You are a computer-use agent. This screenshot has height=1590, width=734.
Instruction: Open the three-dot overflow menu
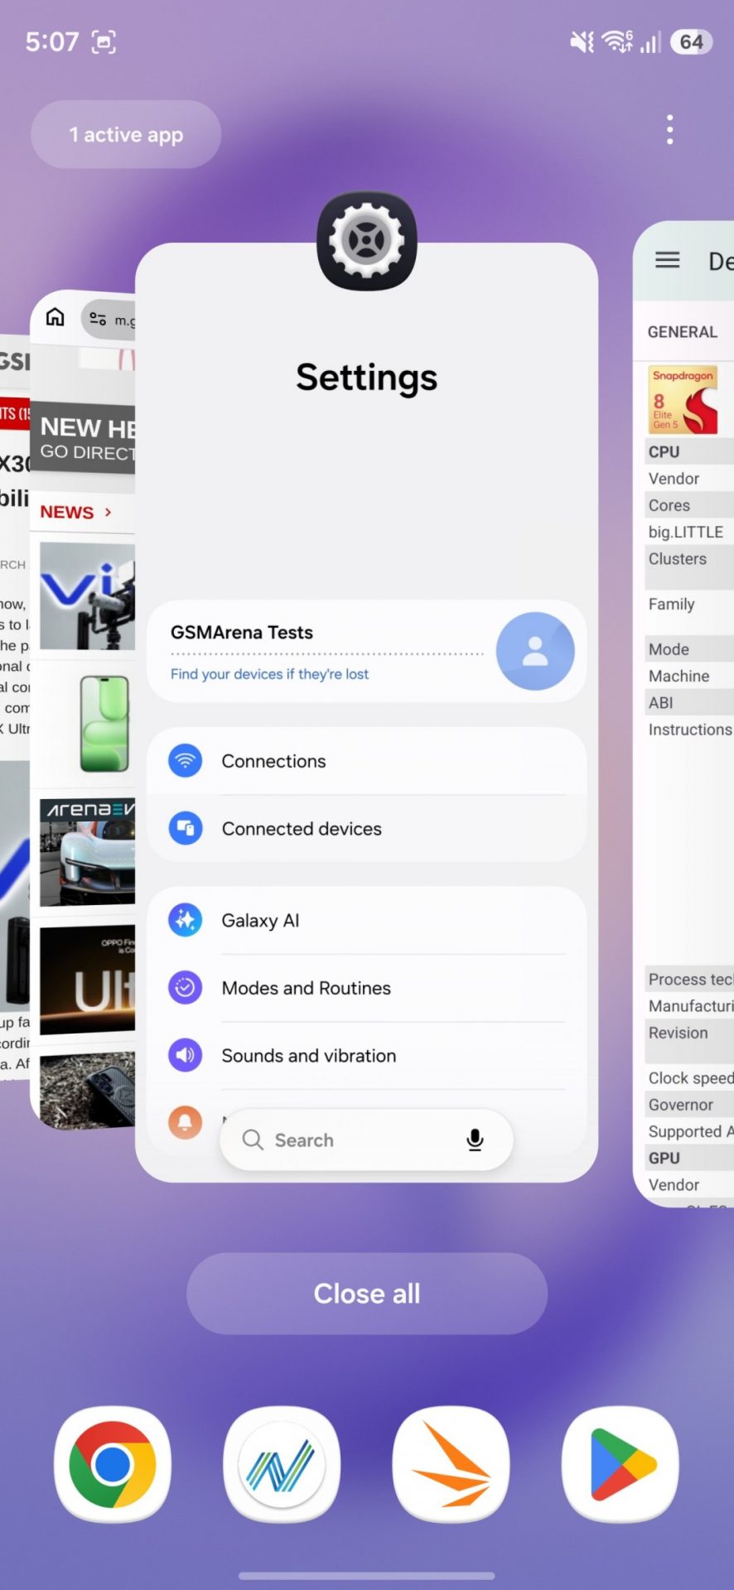click(x=669, y=130)
